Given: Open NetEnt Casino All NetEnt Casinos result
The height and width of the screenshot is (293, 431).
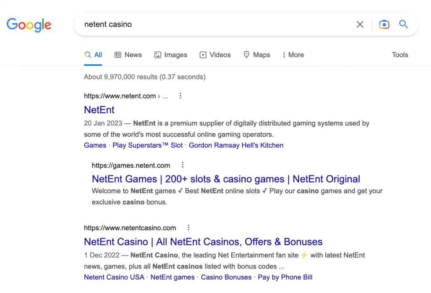Looking at the screenshot, I should [x=203, y=242].
